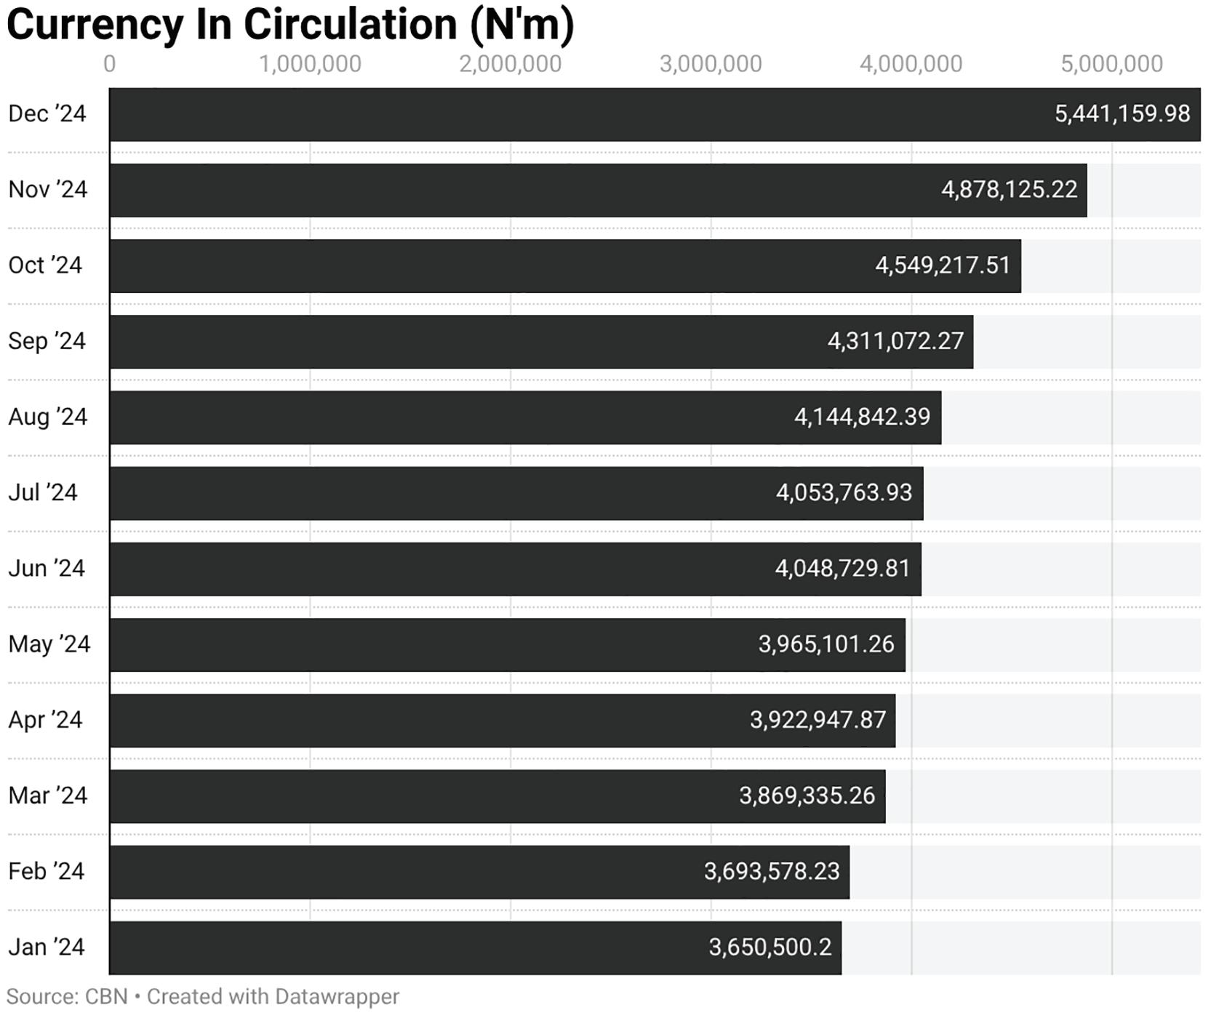This screenshot has width=1211, height=1018.
Task: Click the 1,000,000 axis tick label
Action: [310, 64]
